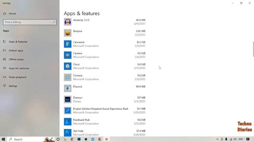This screenshot has height=142, width=254.
Task: Restore down the Settings window
Action: point(241,3)
